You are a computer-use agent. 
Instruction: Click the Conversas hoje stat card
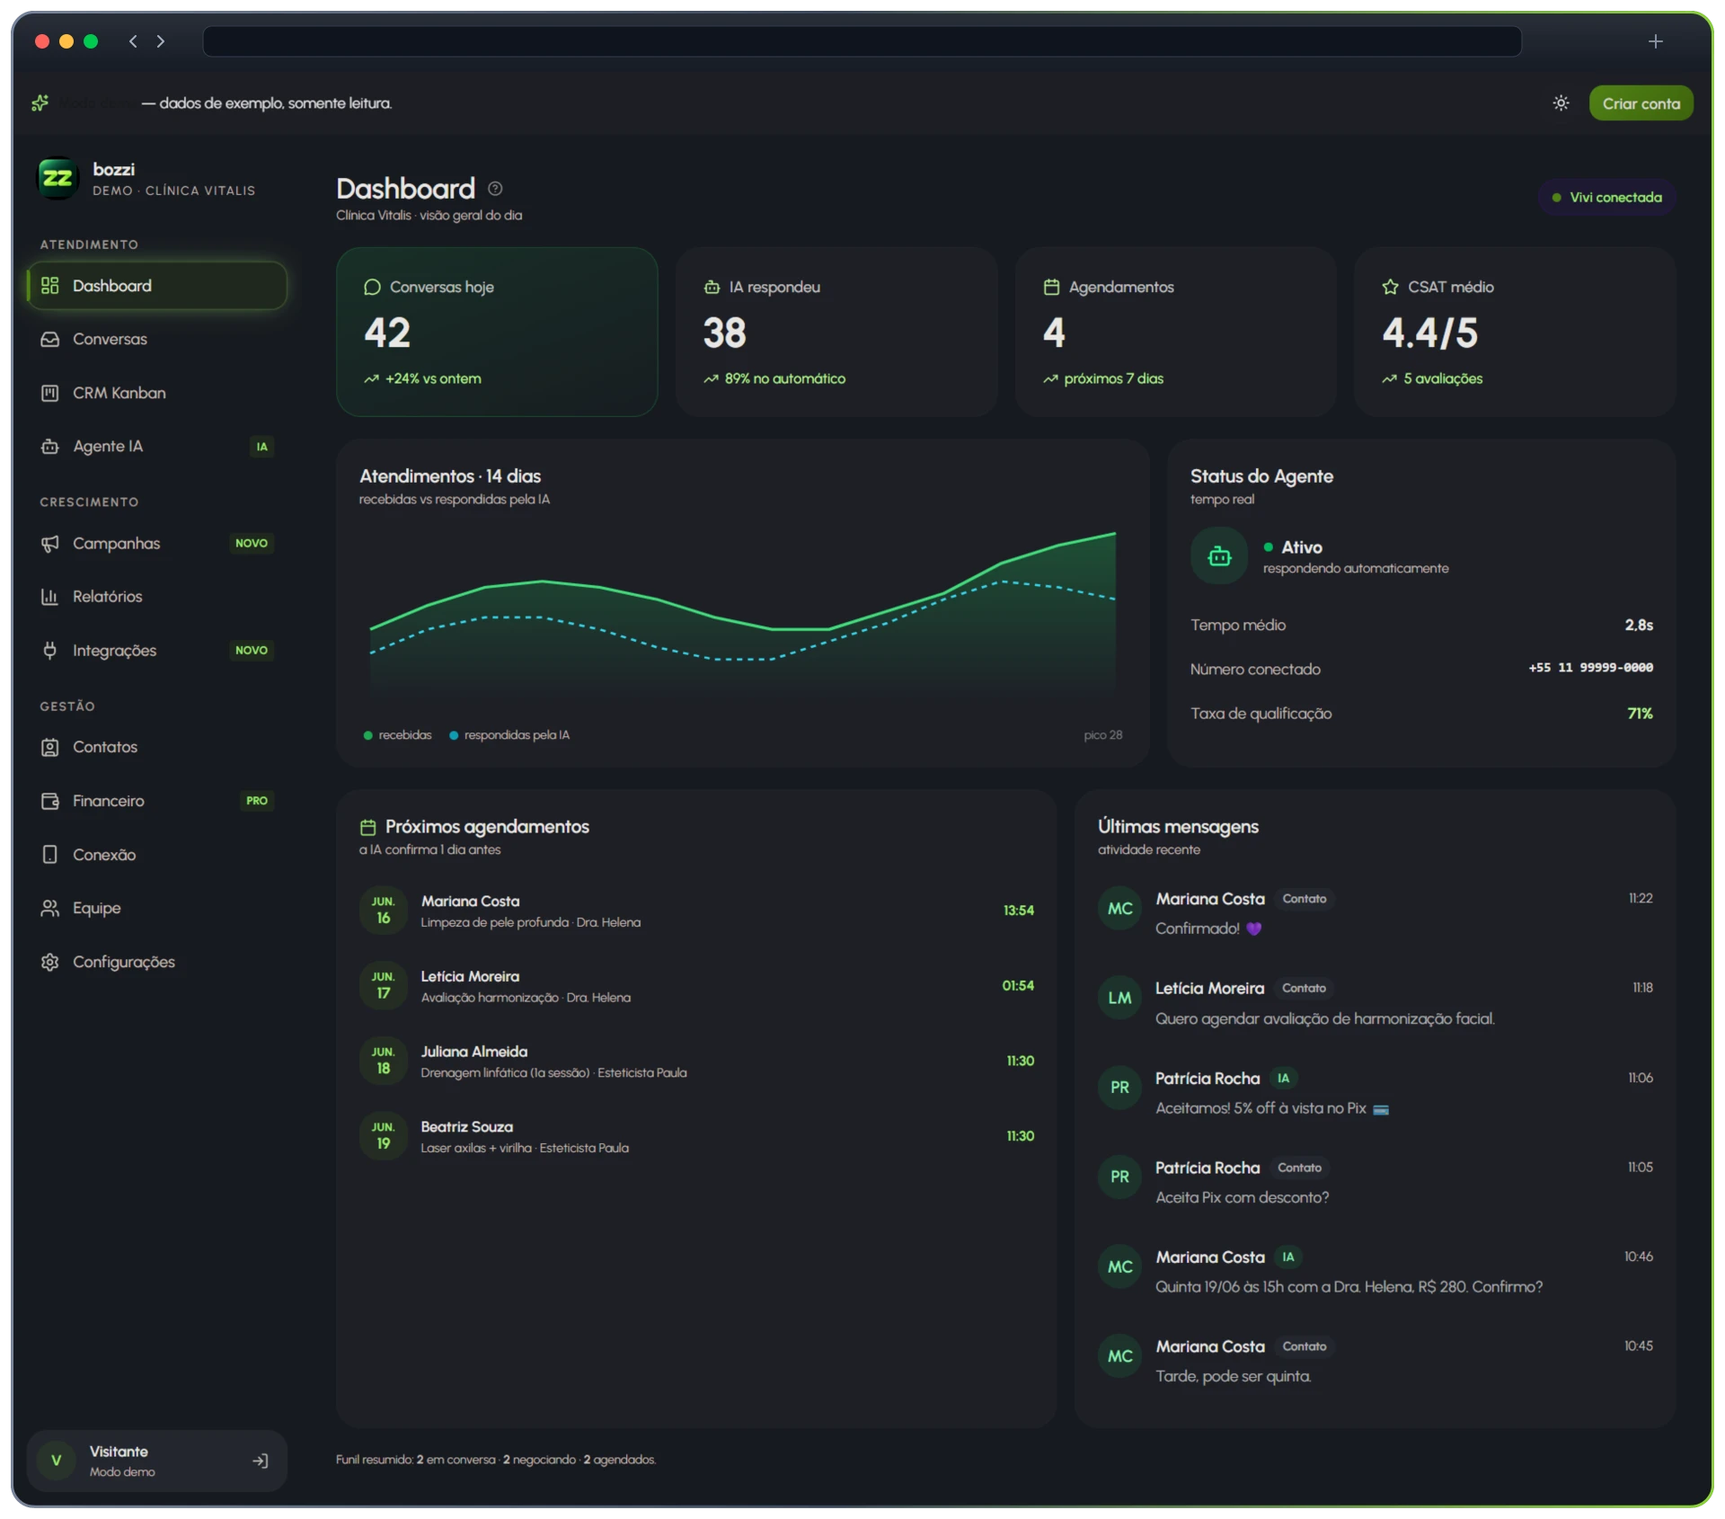point(497,333)
